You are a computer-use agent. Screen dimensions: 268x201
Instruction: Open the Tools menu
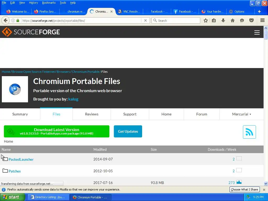(63, 3)
